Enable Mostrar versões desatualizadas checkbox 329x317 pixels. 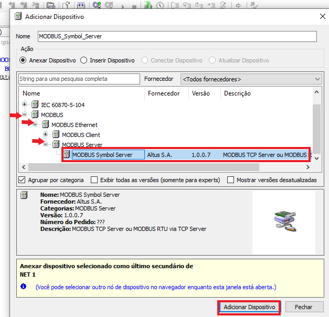(231, 180)
